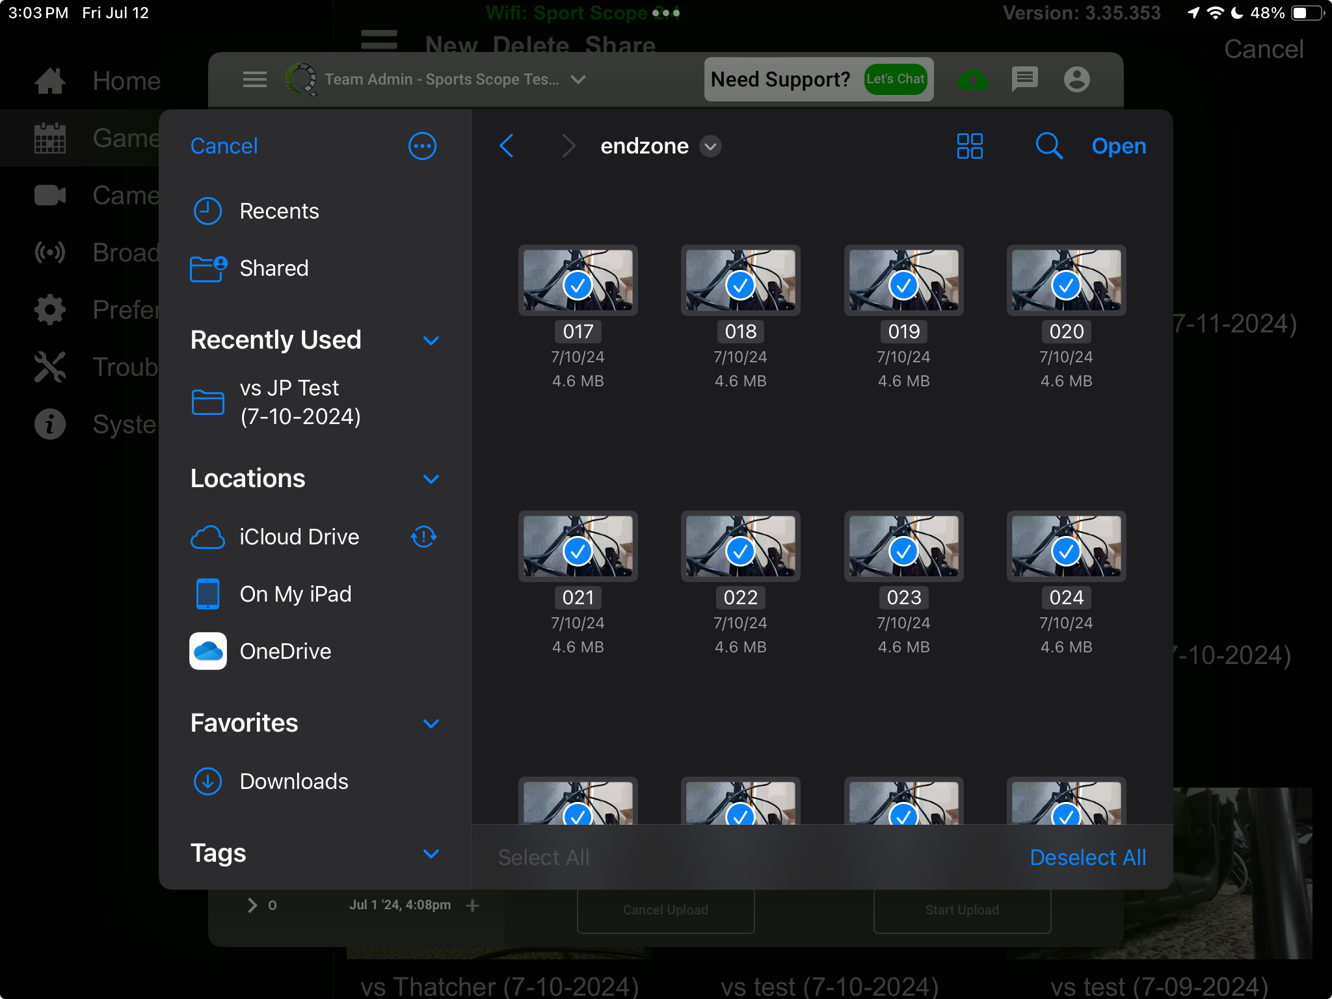Collapse the Locations section

431,479
